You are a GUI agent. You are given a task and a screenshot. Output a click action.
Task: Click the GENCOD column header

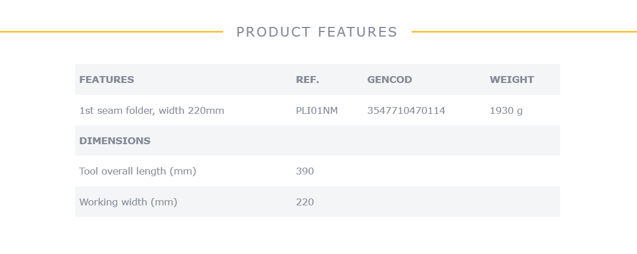(389, 80)
